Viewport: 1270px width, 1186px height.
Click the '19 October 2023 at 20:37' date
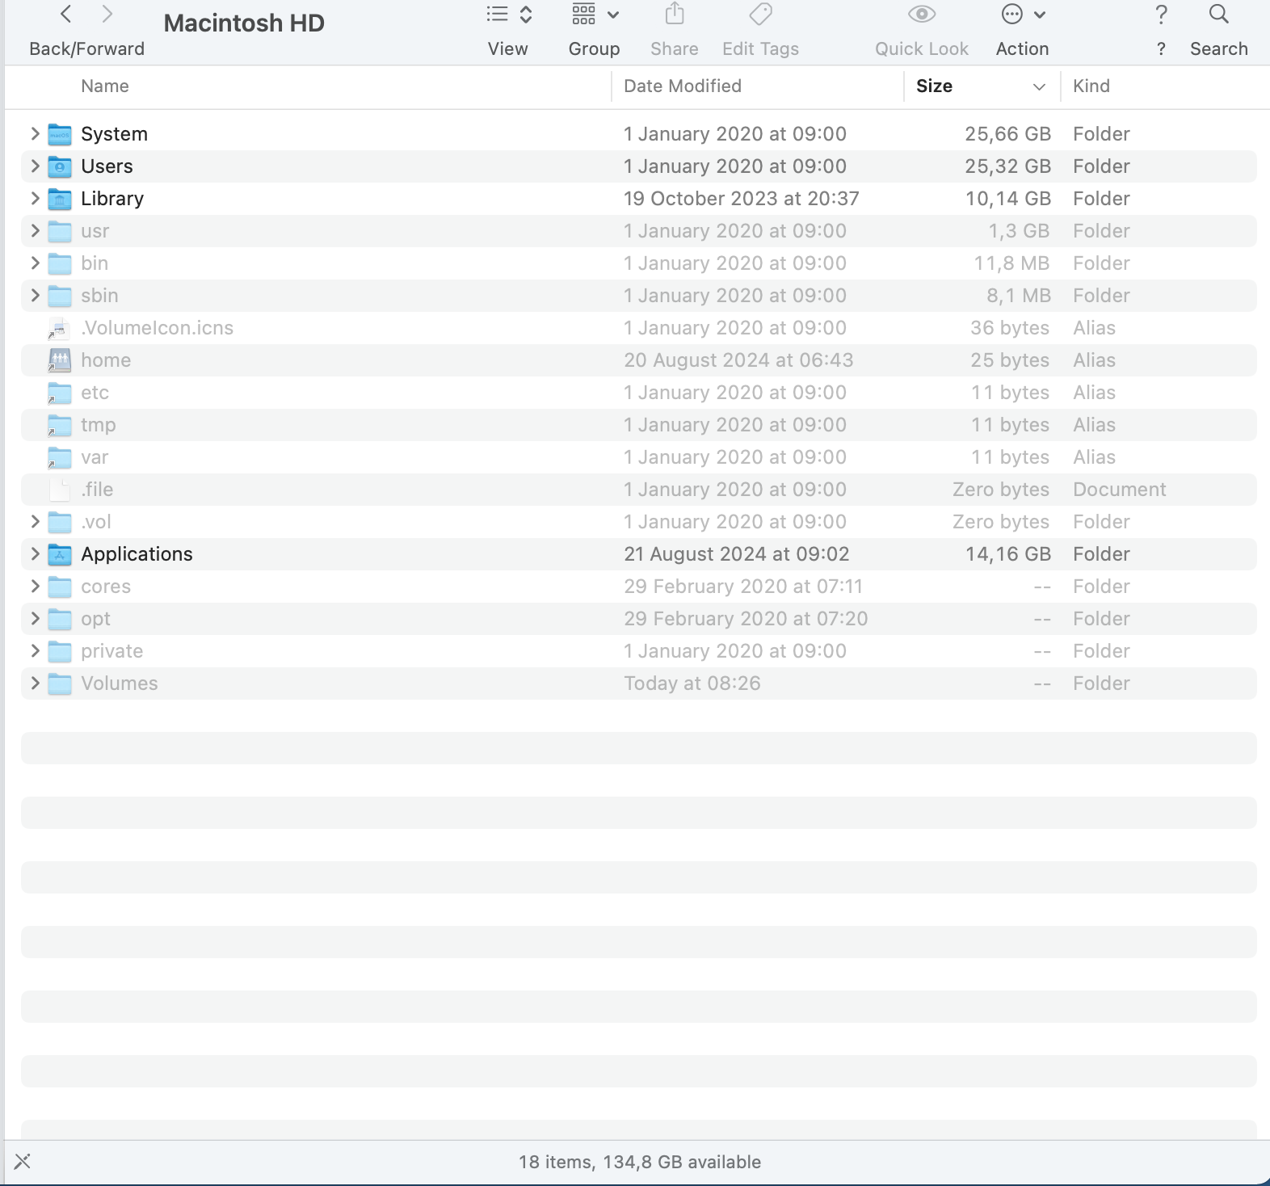[742, 199]
